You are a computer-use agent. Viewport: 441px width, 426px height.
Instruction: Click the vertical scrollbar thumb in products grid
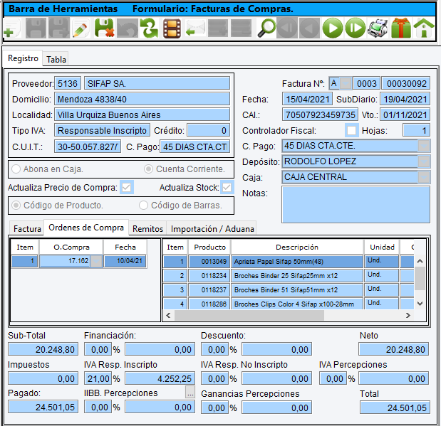pos(420,279)
